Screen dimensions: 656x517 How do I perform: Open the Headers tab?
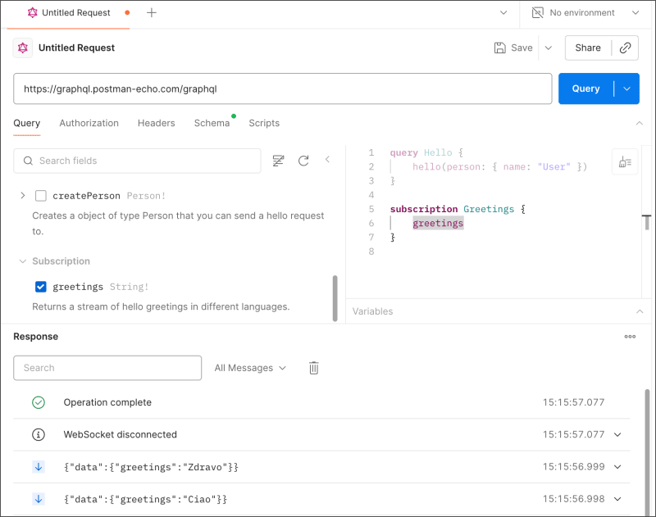click(156, 123)
